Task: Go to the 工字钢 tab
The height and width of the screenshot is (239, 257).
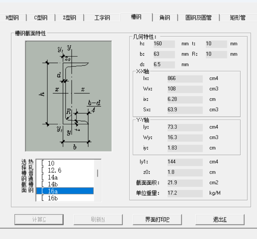Action: (x=102, y=18)
